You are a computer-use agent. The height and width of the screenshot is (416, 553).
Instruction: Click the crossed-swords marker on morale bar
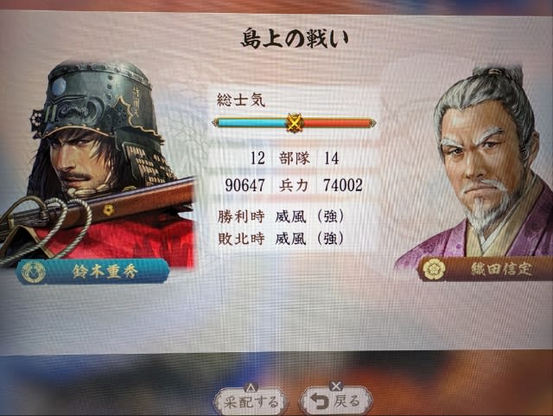tap(294, 123)
